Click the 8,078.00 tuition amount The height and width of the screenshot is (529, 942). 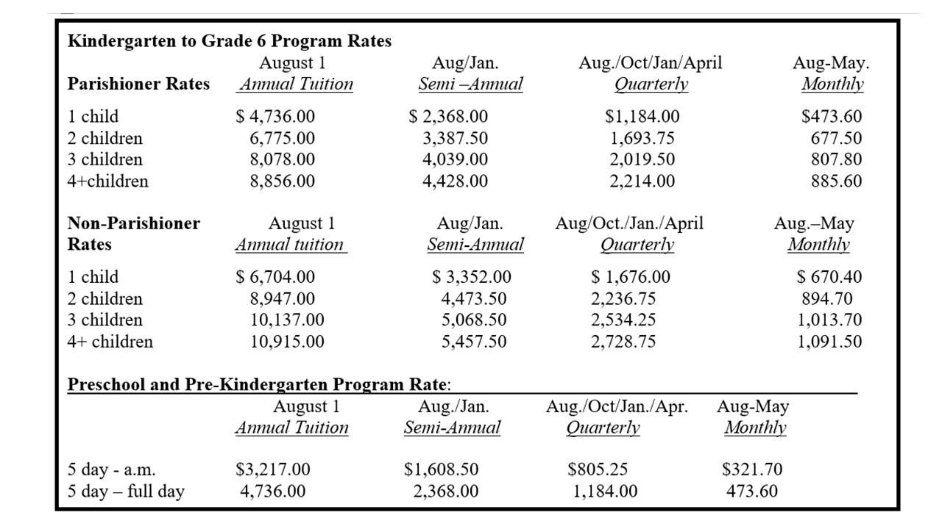pos(283,159)
